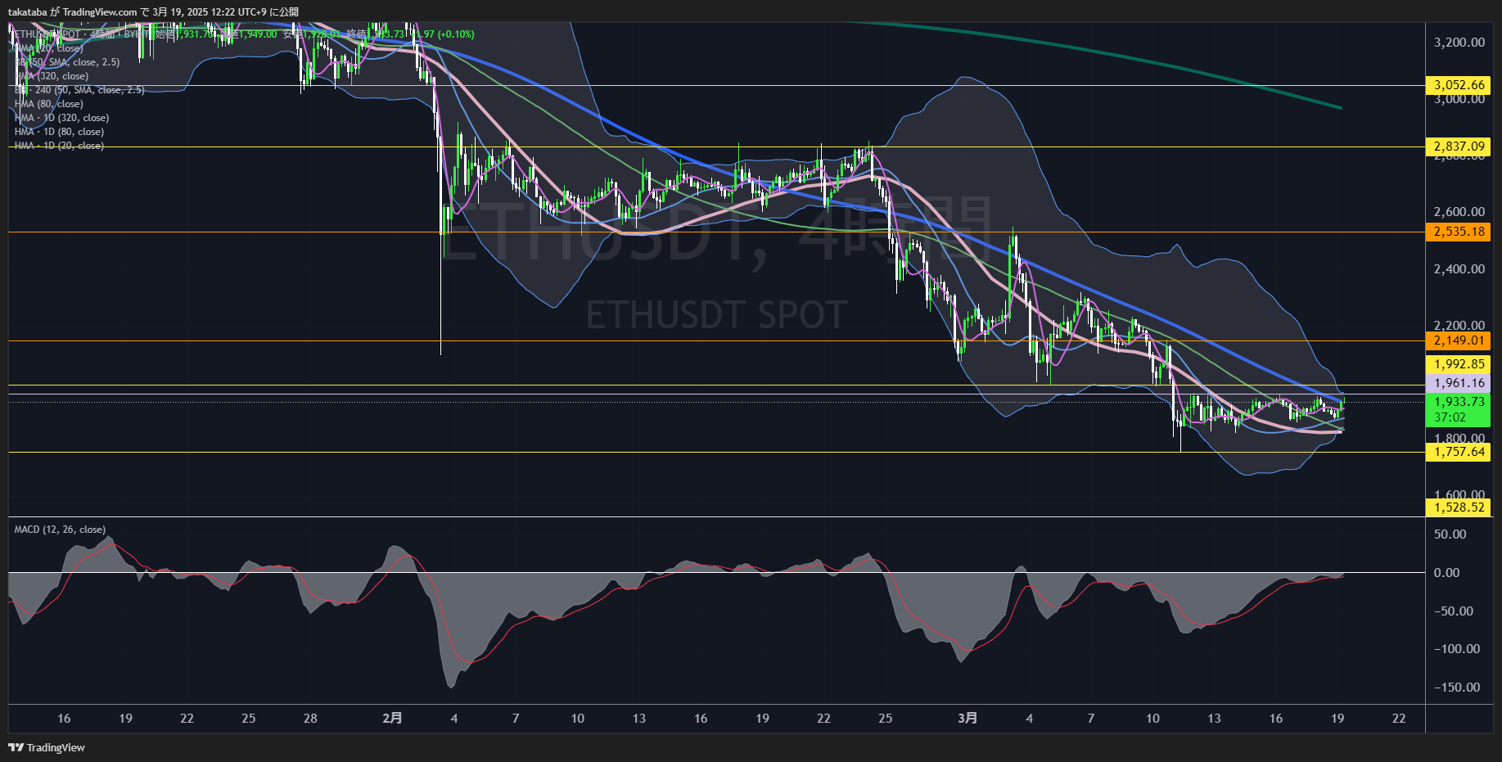Click the orange 2,149.01 price label

pyautogui.click(x=1459, y=340)
